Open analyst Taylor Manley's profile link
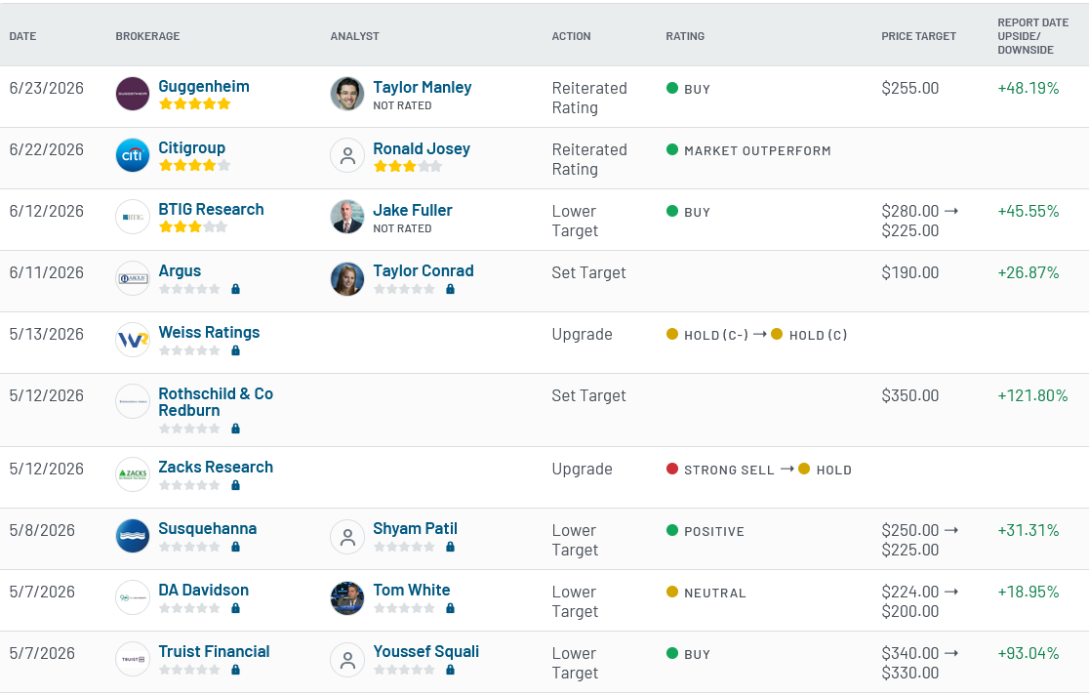1089x696 pixels. 423,87
